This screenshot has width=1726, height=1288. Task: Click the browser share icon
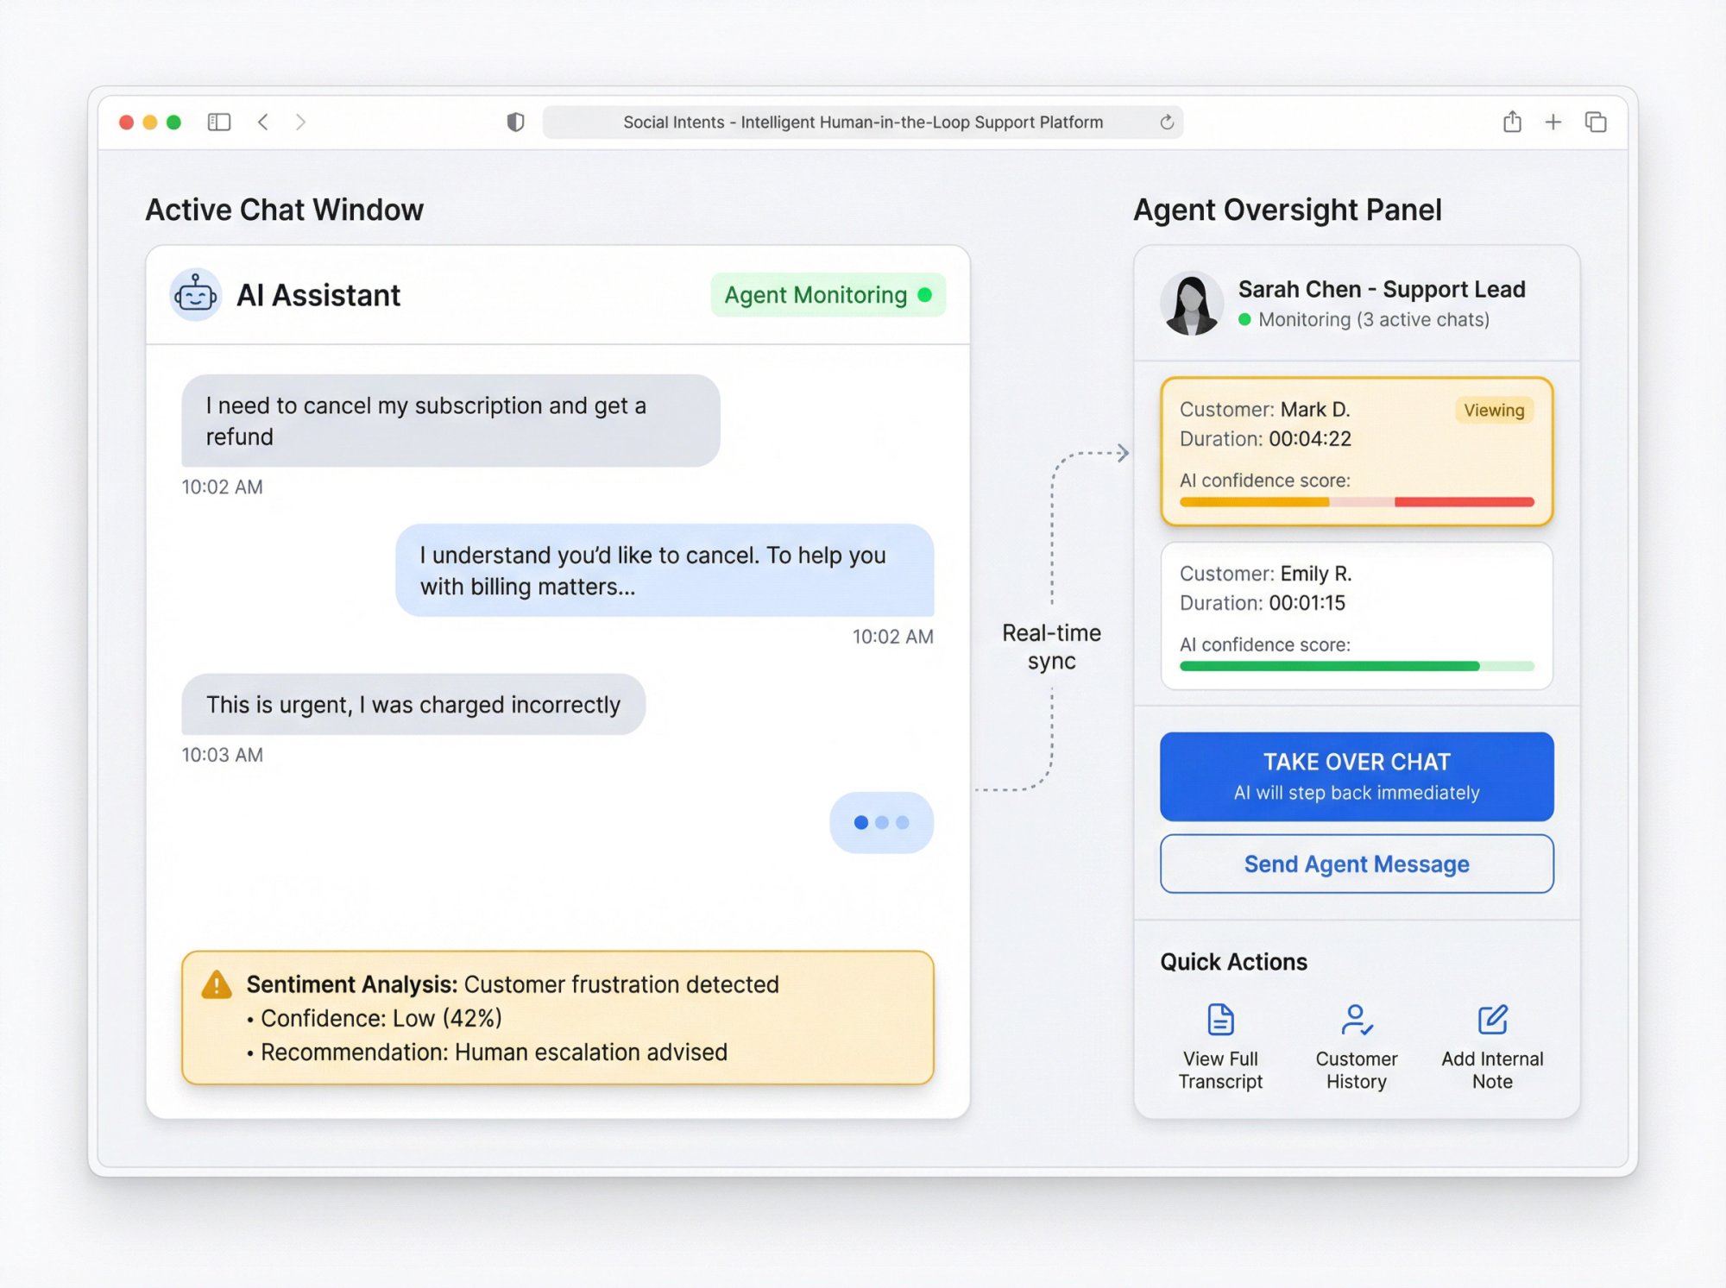click(1512, 122)
